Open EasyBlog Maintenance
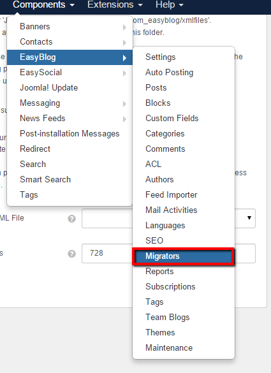Image resolution: width=271 pixels, height=373 pixels. [x=184, y=347]
